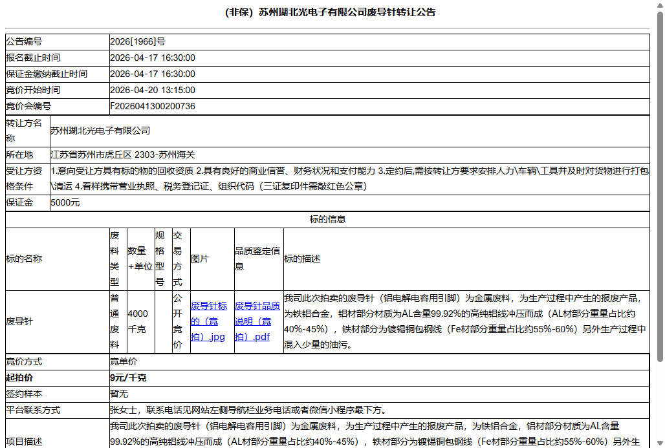Click the 签约样本 label
Image resolution: width=665 pixels, height=448 pixels.
tap(24, 394)
